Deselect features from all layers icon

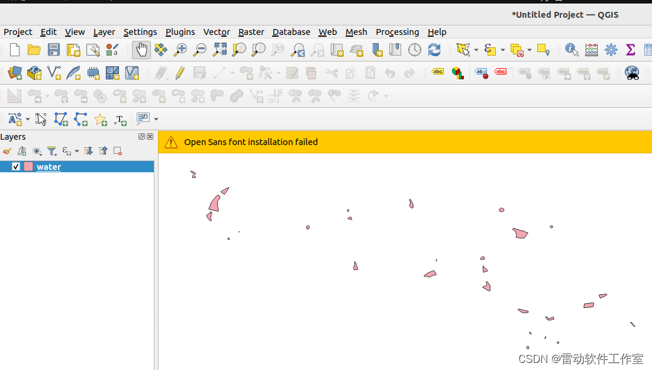coord(517,50)
